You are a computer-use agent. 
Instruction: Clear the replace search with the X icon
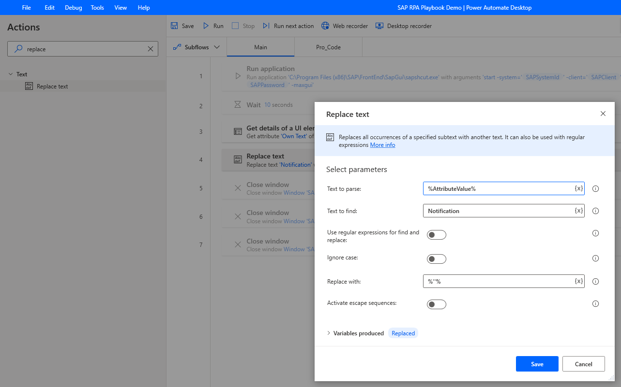click(x=150, y=48)
